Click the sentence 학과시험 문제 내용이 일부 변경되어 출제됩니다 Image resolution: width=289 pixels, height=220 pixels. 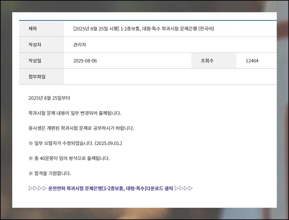pos(75,113)
